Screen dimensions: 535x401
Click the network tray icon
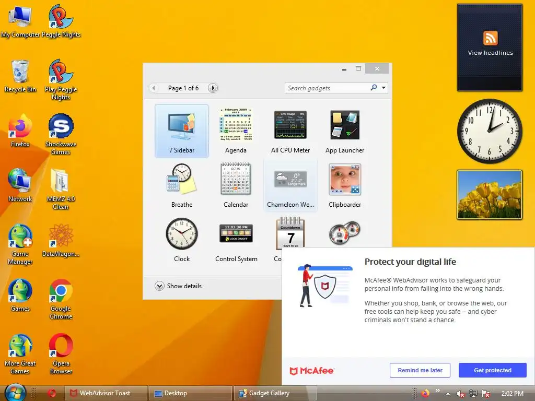(473, 394)
